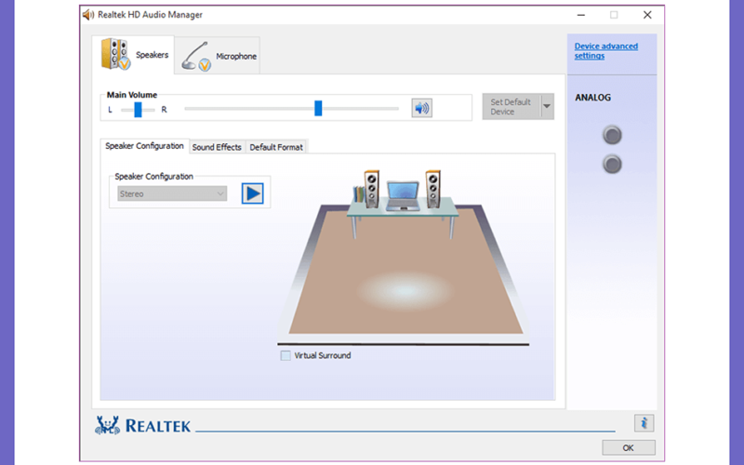Click the Realtek HD Audio Manager title icon

[88, 15]
